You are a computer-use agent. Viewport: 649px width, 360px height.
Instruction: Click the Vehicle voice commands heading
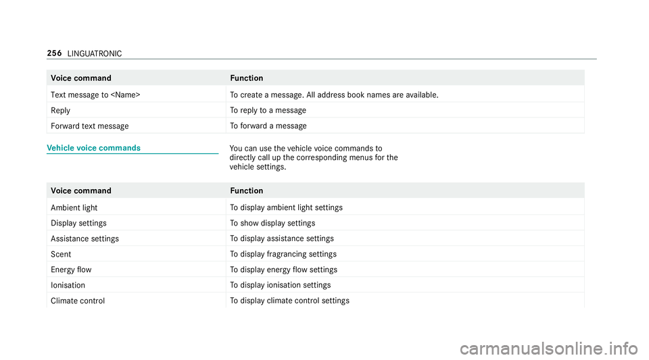[x=93, y=148]
